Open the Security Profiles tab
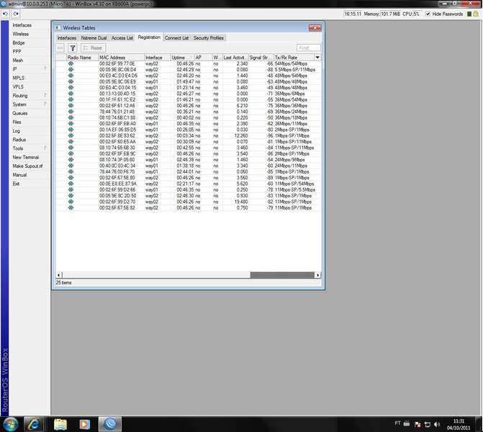This screenshot has width=483, height=432. [x=209, y=38]
